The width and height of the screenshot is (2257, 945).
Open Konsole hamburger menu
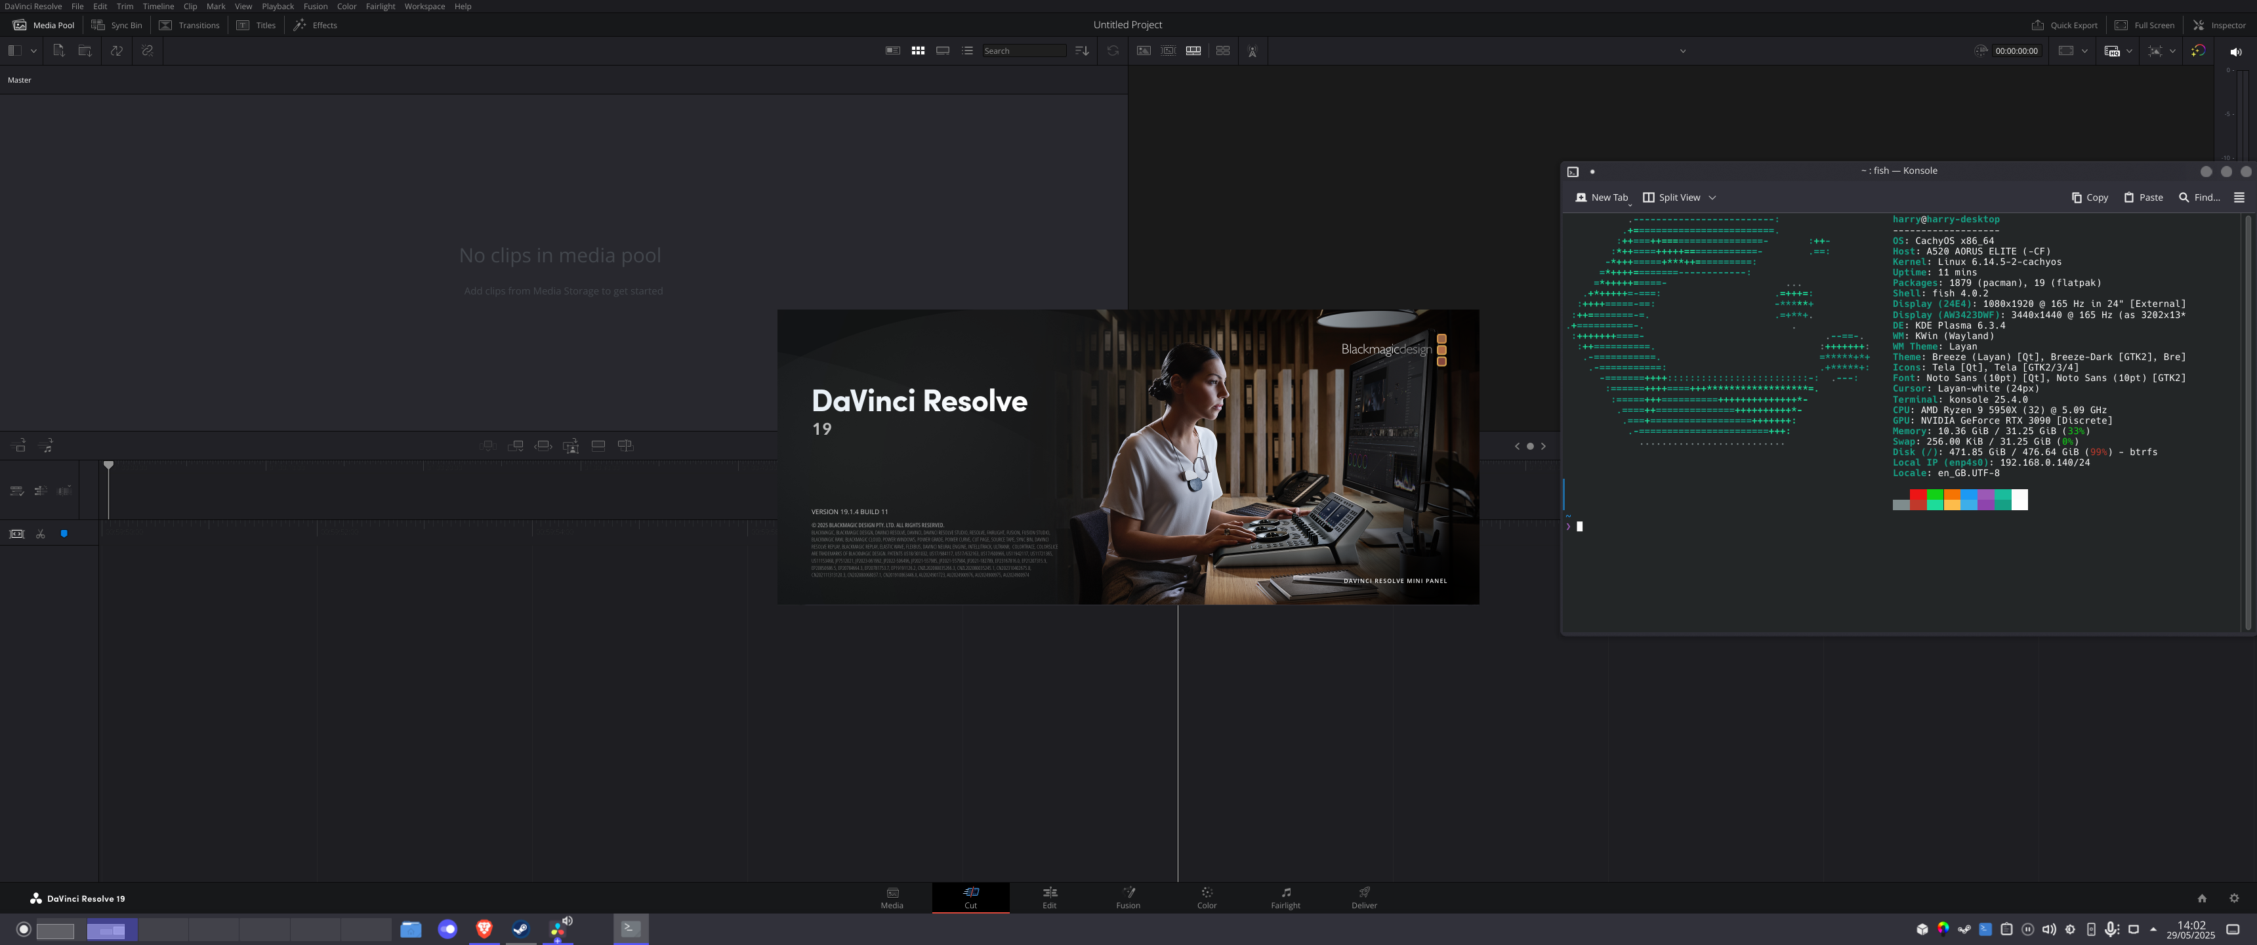point(2239,198)
